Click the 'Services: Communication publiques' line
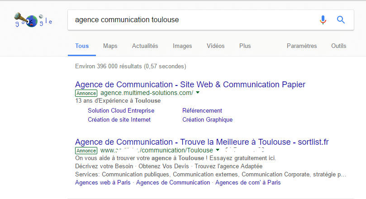 coord(210,175)
